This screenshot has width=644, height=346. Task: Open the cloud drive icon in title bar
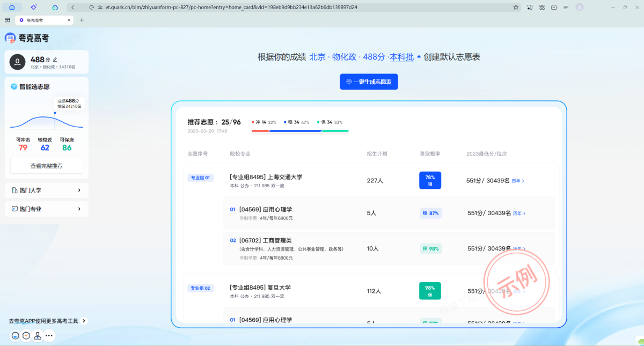point(55,7)
